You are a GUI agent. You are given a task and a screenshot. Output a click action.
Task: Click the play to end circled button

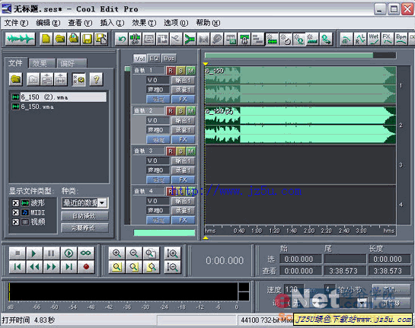click(x=69, y=253)
